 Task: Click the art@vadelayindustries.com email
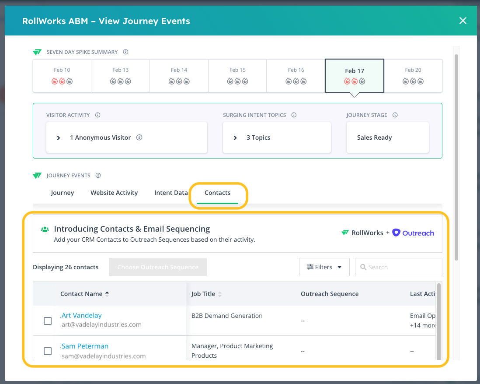point(101,324)
